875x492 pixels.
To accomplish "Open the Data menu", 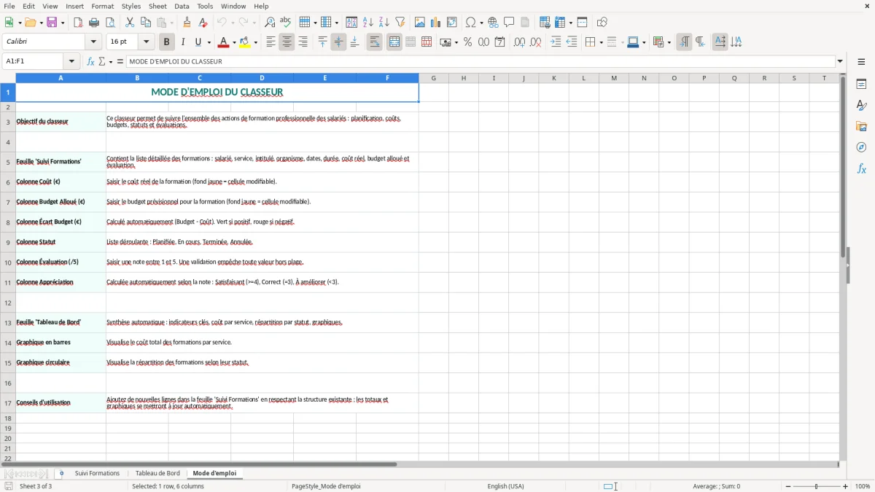I will [x=182, y=6].
